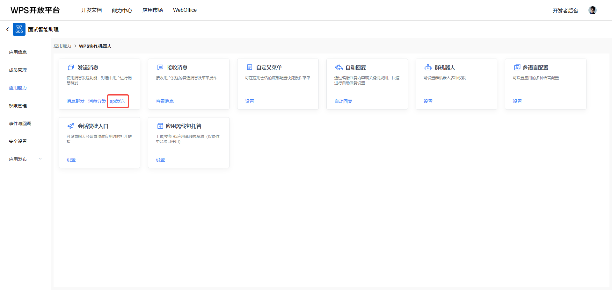Open the api发送 link
This screenshot has height=290, width=612.
point(118,101)
